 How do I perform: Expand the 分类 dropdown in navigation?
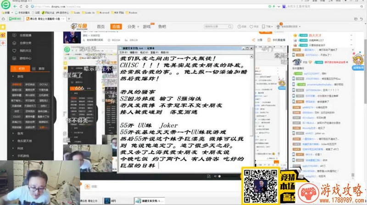pyautogui.click(x=133, y=27)
